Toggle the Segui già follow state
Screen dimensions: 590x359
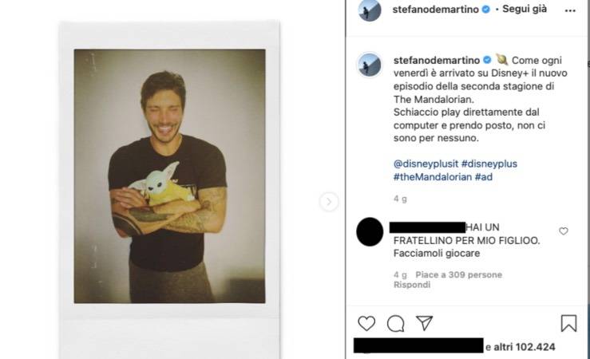(x=527, y=10)
